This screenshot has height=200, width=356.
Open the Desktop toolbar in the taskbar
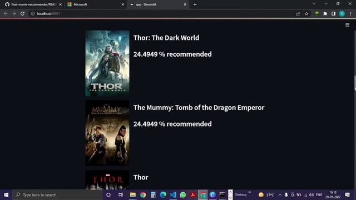[241, 195]
